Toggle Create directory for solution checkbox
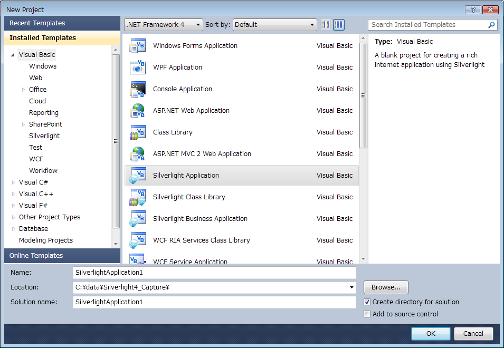 (367, 302)
